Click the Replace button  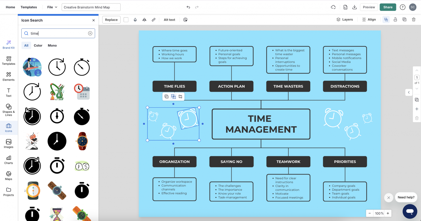point(111,20)
